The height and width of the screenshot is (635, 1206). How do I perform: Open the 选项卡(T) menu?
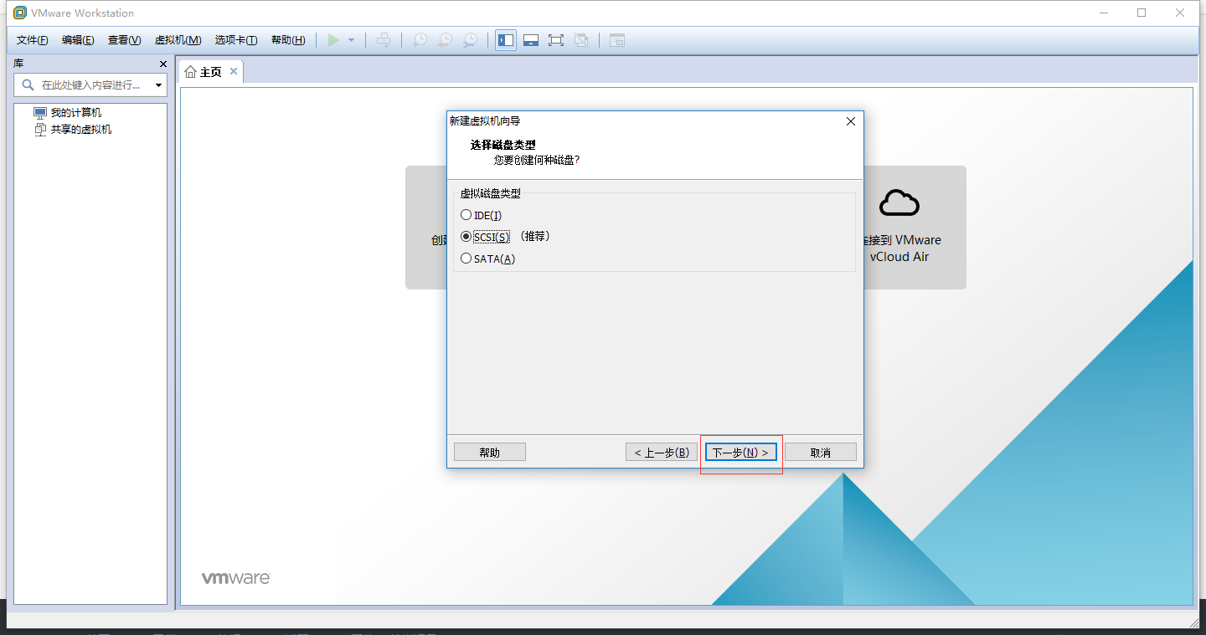pyautogui.click(x=236, y=40)
